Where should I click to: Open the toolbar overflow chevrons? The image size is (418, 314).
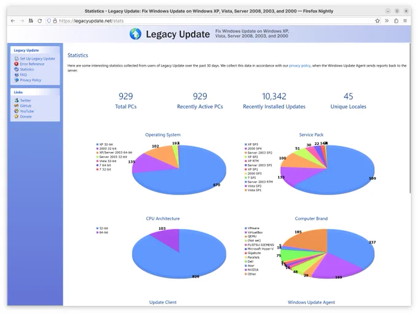[387, 21]
